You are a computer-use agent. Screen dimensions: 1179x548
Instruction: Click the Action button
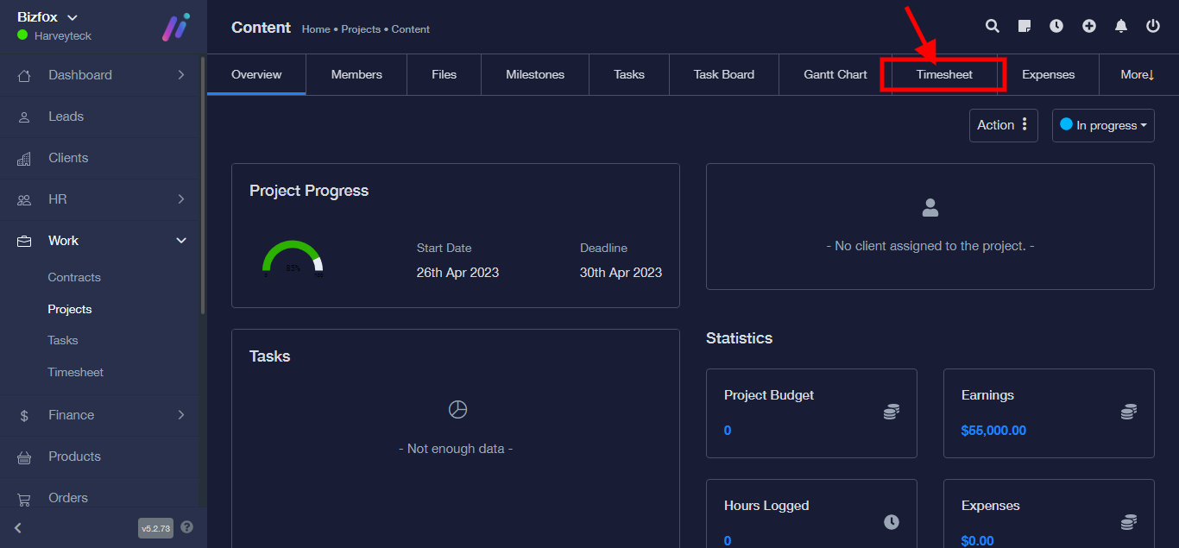[1002, 125]
